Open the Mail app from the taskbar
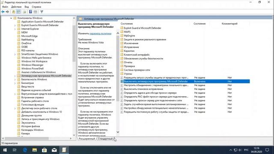This screenshot has height=154, width=274. [54, 150]
